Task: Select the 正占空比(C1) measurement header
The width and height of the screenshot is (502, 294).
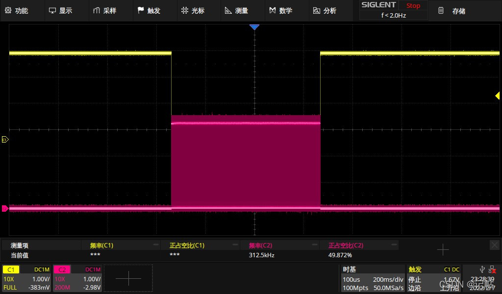Action: pyautogui.click(x=187, y=245)
